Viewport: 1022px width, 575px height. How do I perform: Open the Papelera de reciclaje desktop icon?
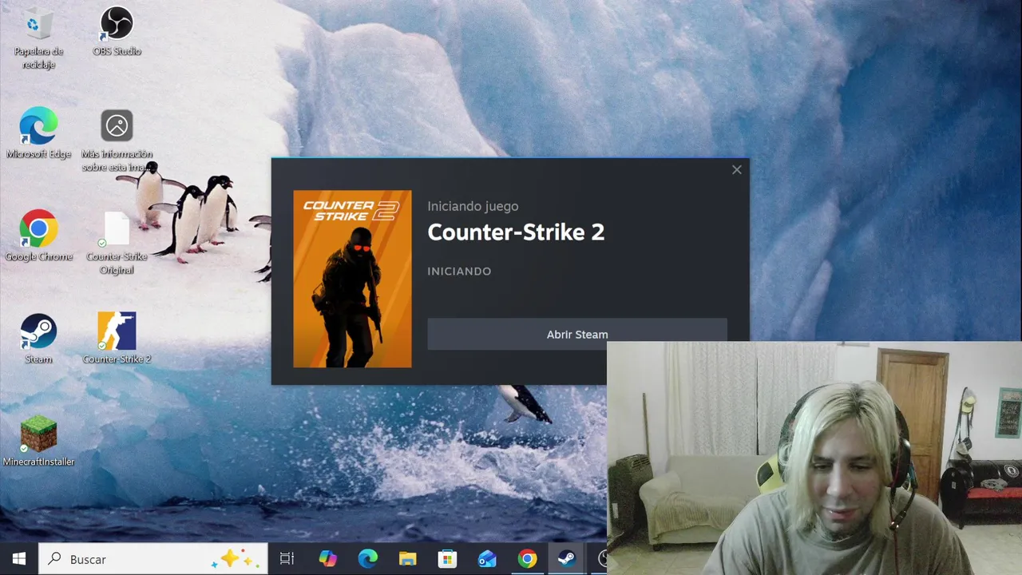[x=38, y=38]
